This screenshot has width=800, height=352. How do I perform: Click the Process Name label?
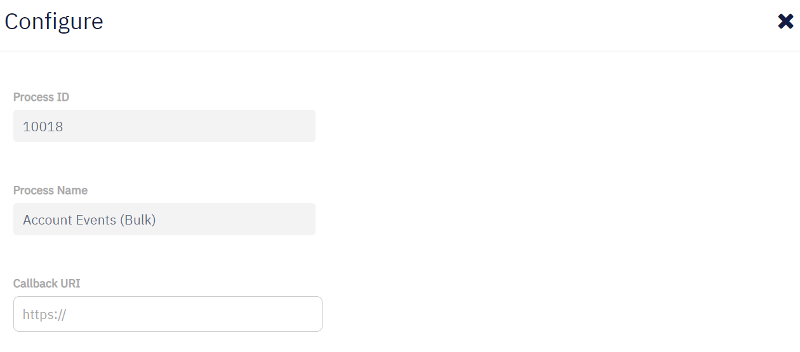tap(50, 190)
